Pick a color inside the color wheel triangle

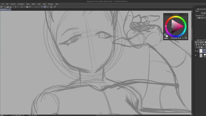[x=176, y=26]
